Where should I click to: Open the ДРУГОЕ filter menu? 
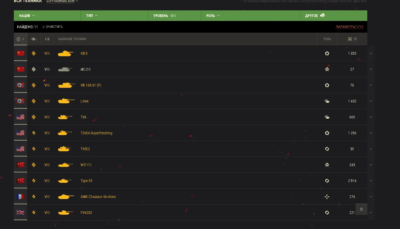click(333, 16)
